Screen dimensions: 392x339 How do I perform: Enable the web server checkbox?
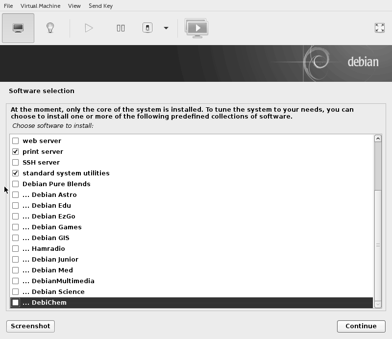[16, 141]
